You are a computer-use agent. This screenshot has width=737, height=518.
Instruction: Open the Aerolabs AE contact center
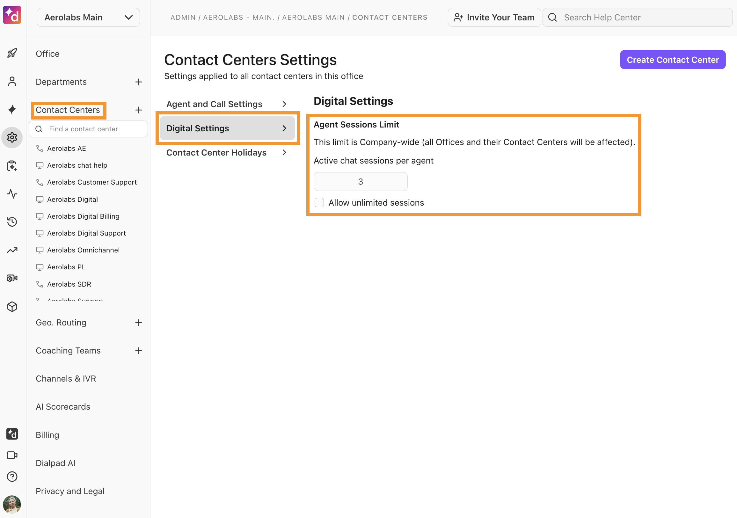[66, 148]
